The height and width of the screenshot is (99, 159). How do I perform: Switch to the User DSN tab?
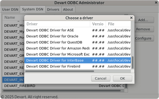10,9
